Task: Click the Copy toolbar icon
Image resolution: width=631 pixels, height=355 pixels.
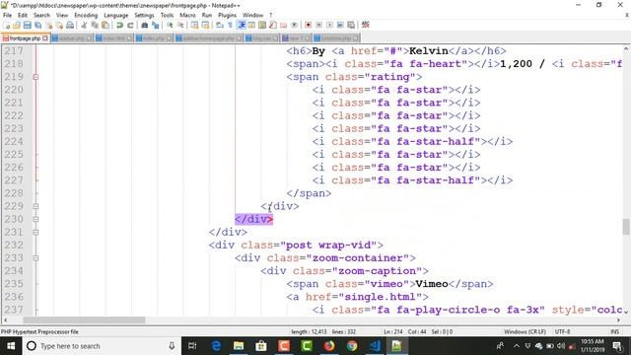Action: click(x=95, y=25)
